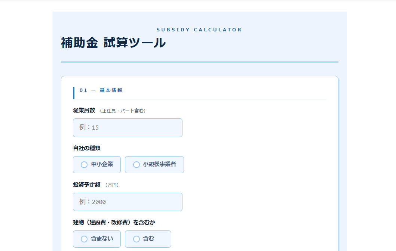Click the radio circle inside 含む
The width and height of the screenshot is (396, 251).
coord(136,239)
